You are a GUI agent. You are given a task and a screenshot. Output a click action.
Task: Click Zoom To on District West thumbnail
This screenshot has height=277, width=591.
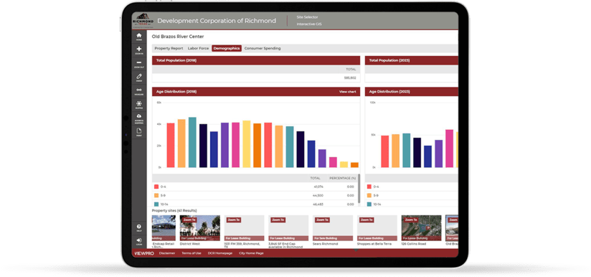pos(189,220)
